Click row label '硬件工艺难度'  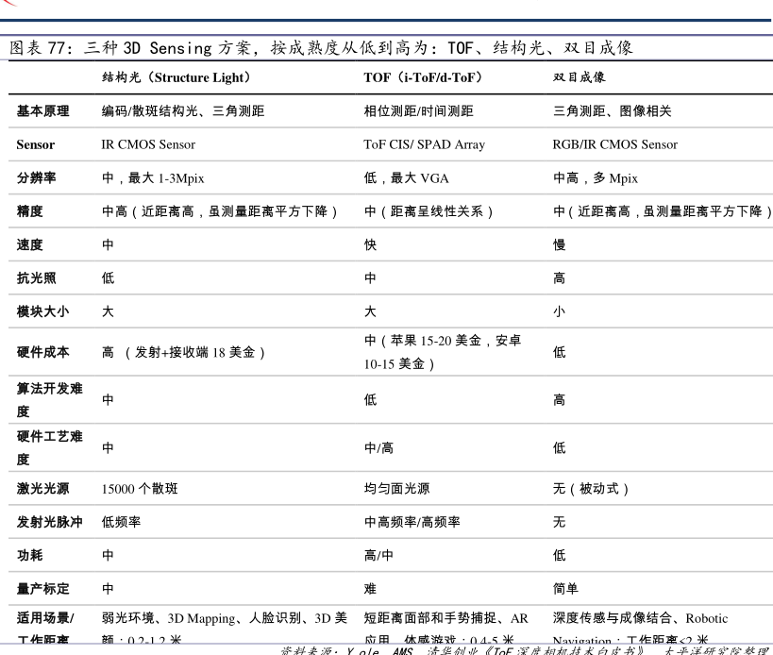tap(49, 447)
